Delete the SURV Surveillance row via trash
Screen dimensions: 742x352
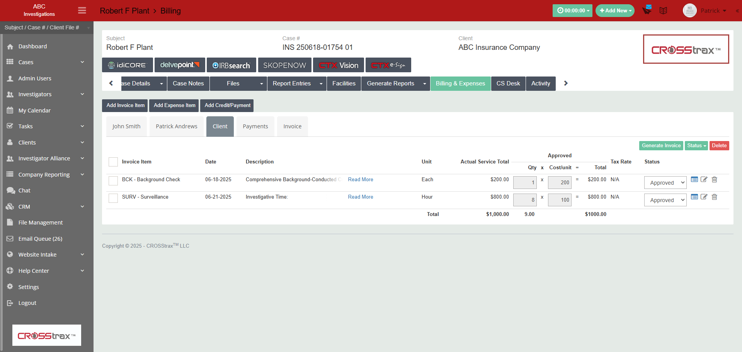715,197
